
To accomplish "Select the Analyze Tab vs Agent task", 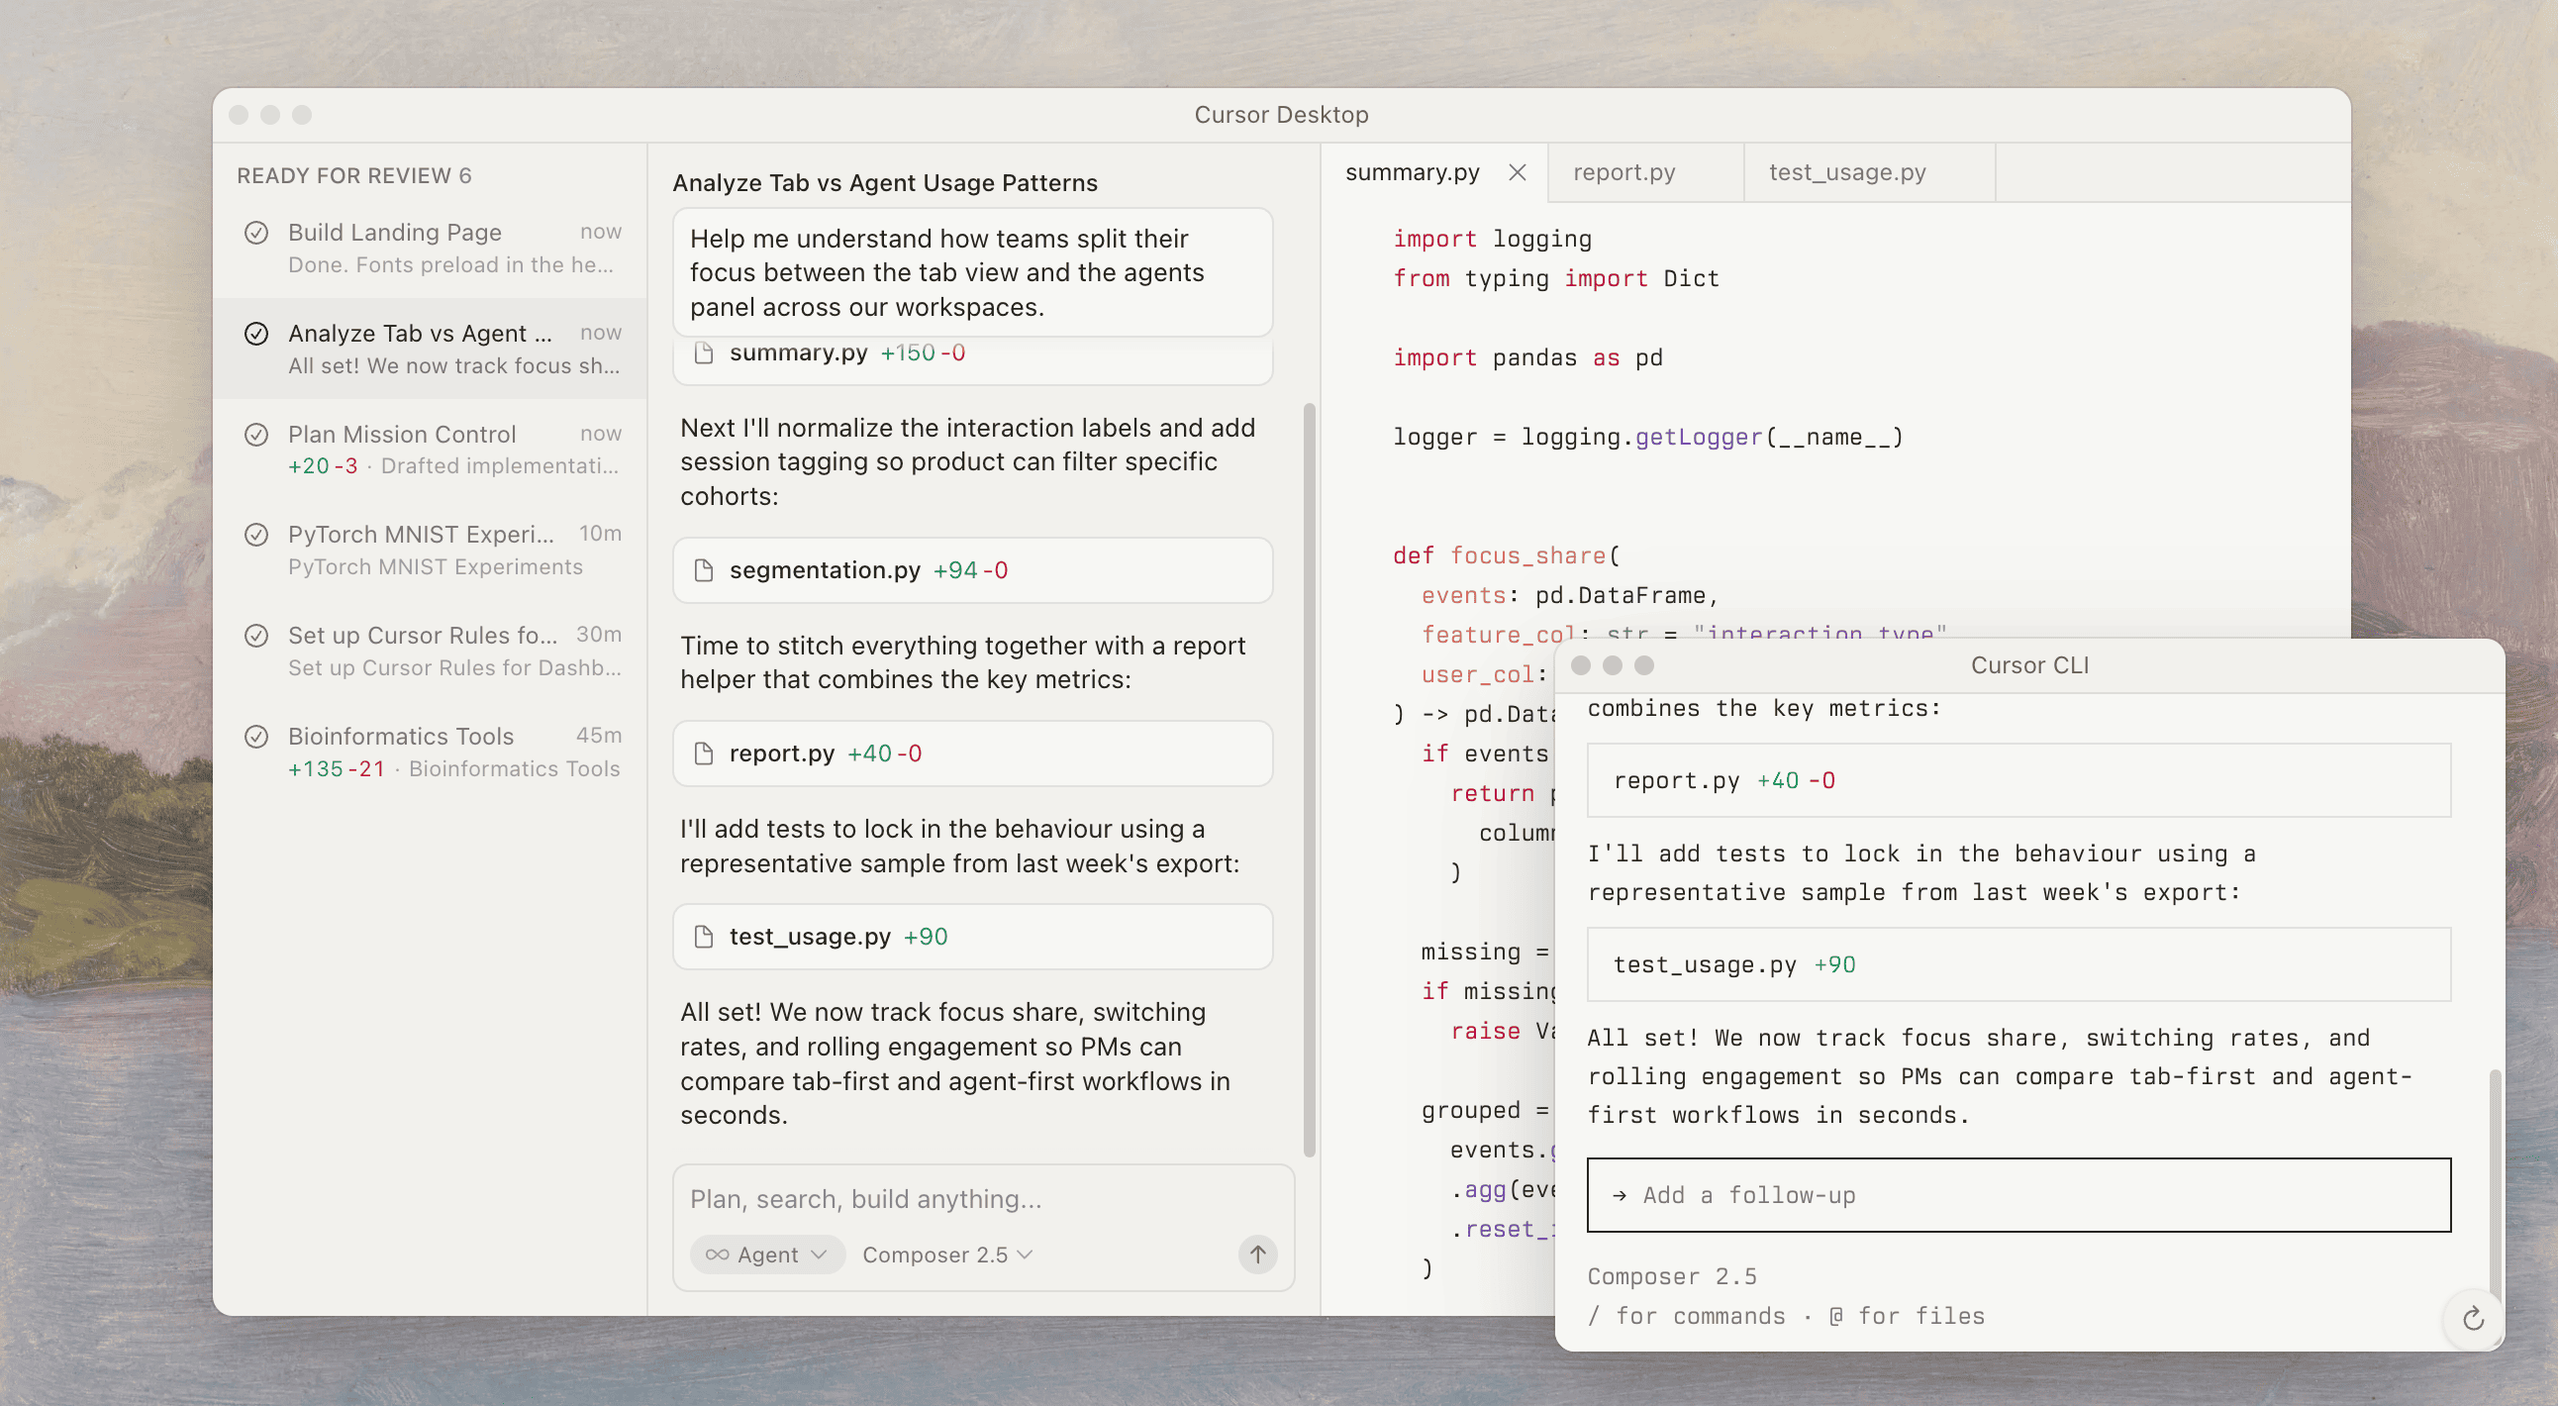I will [431, 349].
